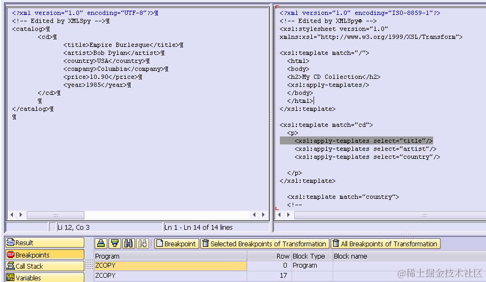This screenshot has width=486, height=282.
Task: Open the Result tab
Action: pos(45,243)
